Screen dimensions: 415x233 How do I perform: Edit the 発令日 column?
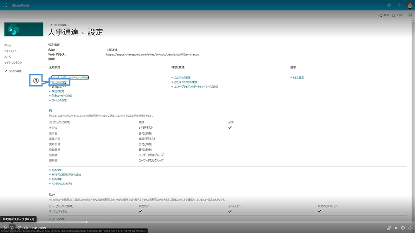coord(53,133)
